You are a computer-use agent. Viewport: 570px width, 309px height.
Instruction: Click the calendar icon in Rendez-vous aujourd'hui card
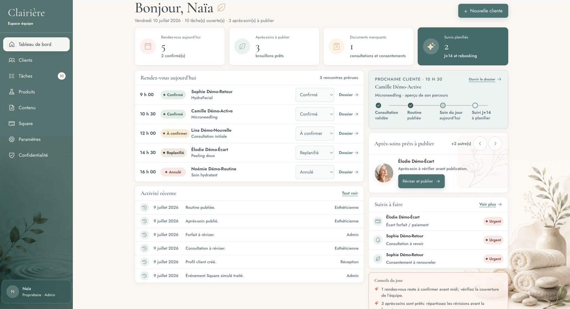[148, 46]
